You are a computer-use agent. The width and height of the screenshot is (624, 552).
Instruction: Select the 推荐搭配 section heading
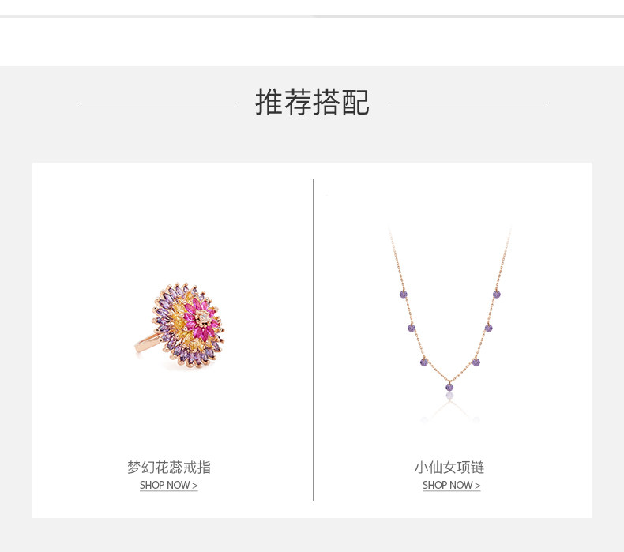tap(312, 103)
